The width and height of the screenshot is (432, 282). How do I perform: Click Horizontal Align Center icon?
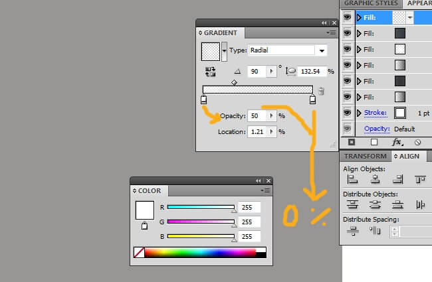pyautogui.click(x=375, y=179)
